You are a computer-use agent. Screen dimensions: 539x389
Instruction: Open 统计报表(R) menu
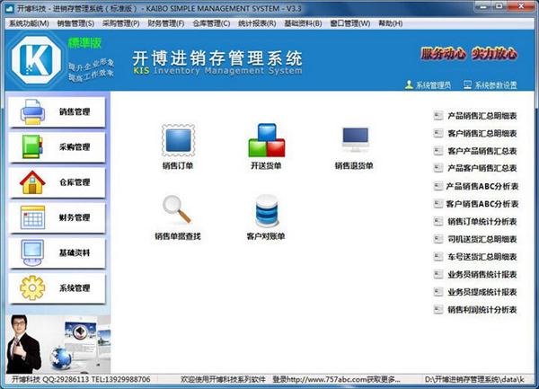click(x=257, y=23)
